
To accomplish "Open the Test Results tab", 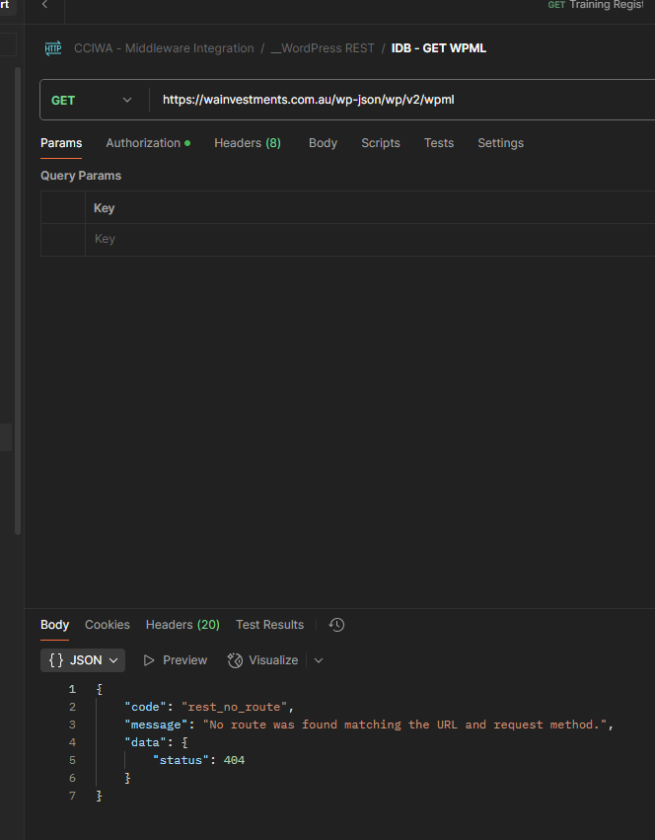I will click(269, 625).
